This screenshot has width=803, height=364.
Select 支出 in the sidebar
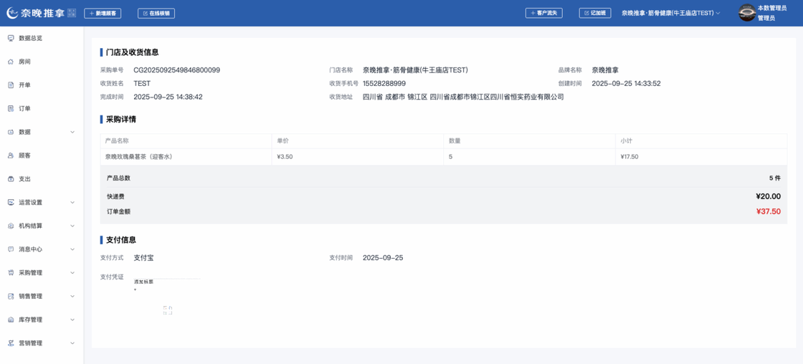point(24,178)
